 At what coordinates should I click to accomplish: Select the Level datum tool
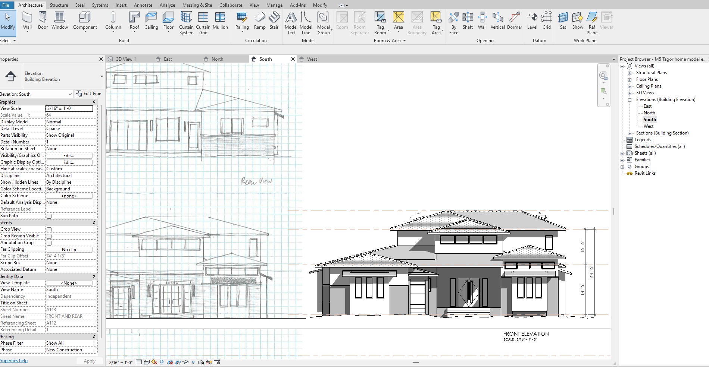point(532,21)
